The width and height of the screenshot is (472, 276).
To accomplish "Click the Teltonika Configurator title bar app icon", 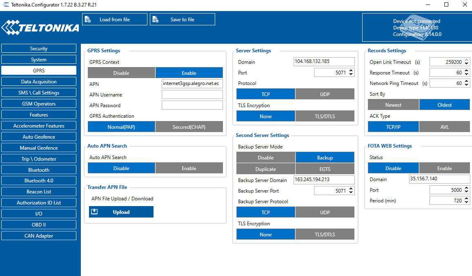I will (6, 4).
